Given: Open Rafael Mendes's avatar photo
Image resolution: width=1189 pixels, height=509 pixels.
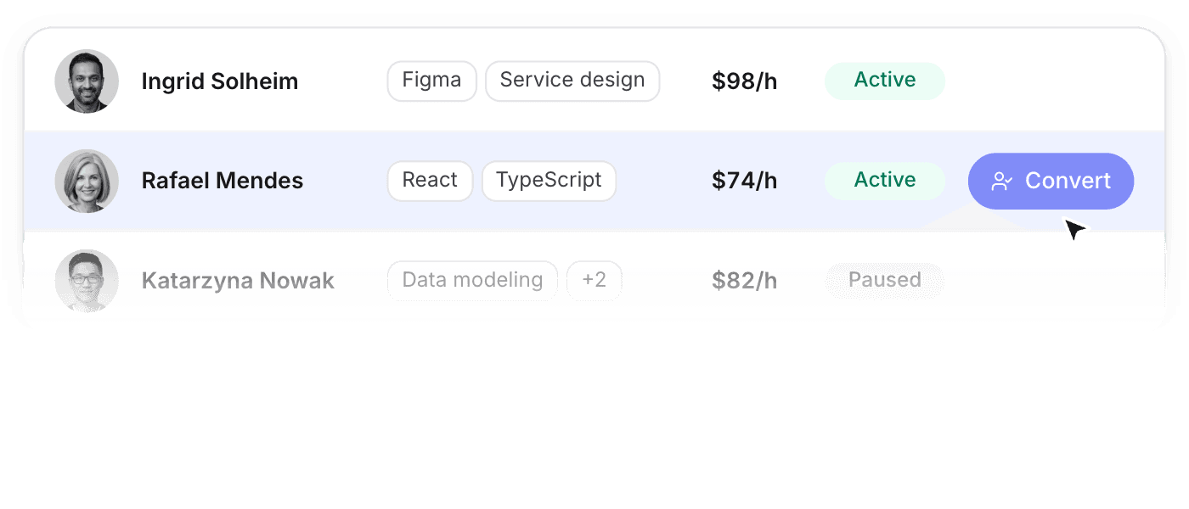Looking at the screenshot, I should (87, 181).
